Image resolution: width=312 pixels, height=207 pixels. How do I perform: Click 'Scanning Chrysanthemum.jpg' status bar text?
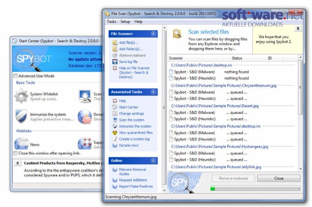coord(131,197)
